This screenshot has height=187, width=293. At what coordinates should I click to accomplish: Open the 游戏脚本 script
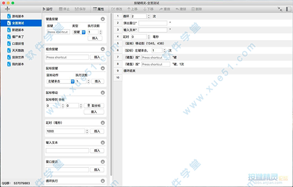[x=21, y=16]
